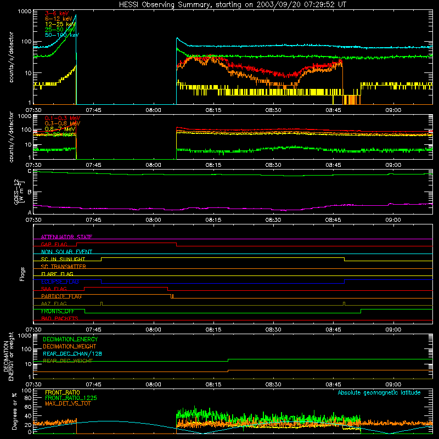The image size is (439, 439).
Task: Click counts/s/detector axis title of keV panel
Action: coord(11,57)
